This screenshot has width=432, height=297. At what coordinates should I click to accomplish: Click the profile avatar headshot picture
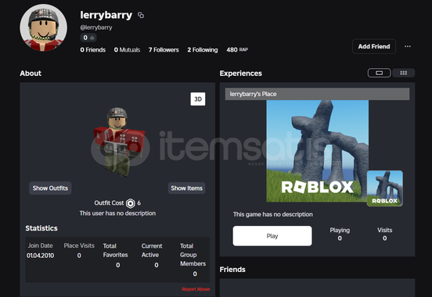click(x=44, y=27)
